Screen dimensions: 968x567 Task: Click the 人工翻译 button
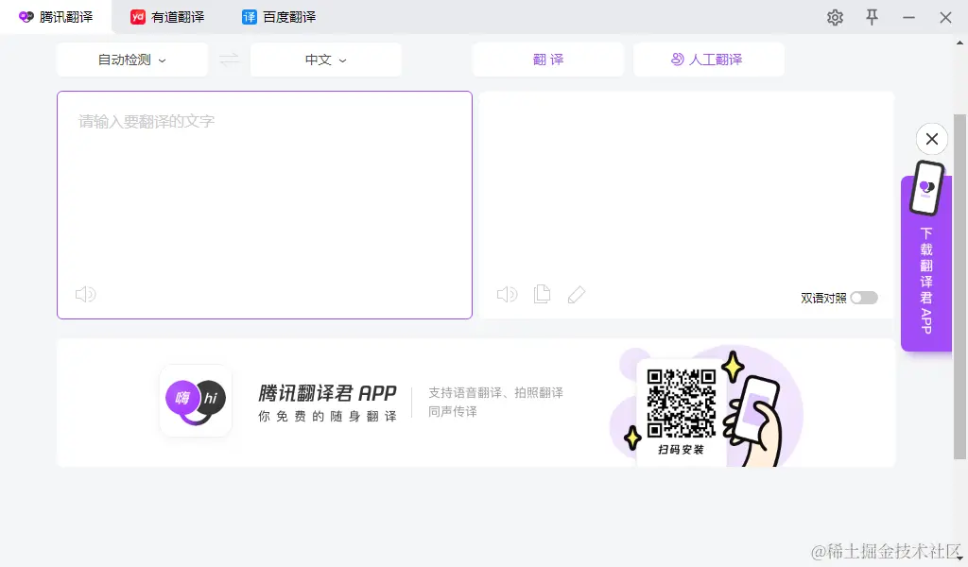pyautogui.click(x=709, y=60)
